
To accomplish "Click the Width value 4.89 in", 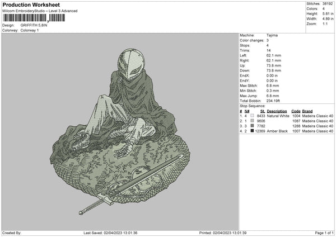I will [x=328, y=19].
